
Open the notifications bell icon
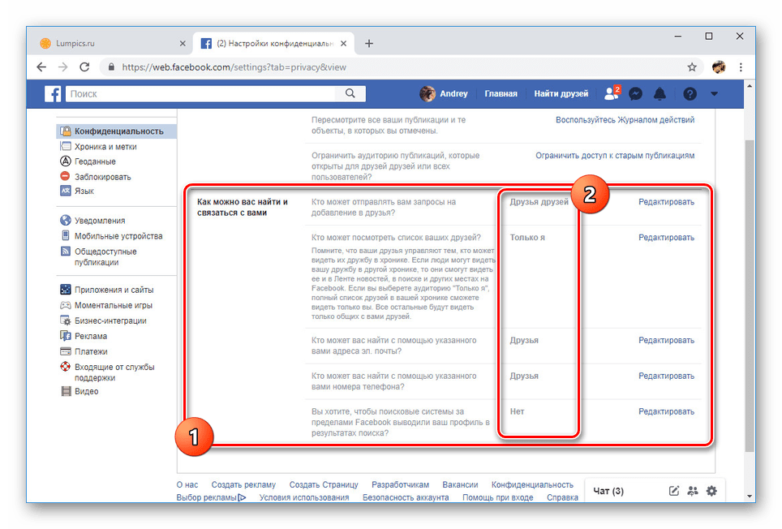pyautogui.click(x=660, y=93)
